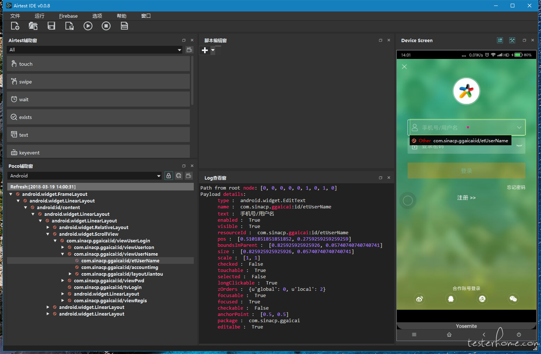Create a new script file from toolbar
This screenshot has width=541, height=354.
pyautogui.click(x=15, y=26)
